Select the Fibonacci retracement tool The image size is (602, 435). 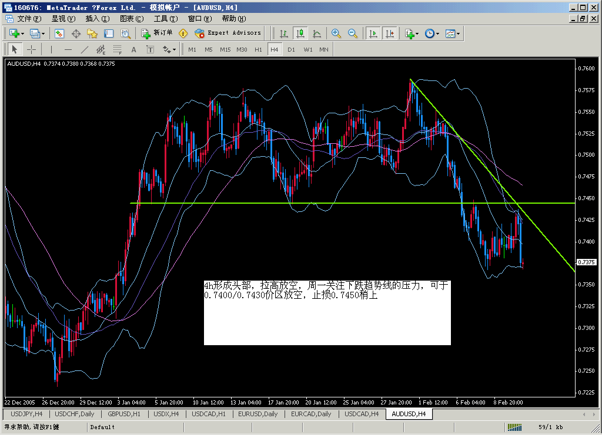coord(117,49)
